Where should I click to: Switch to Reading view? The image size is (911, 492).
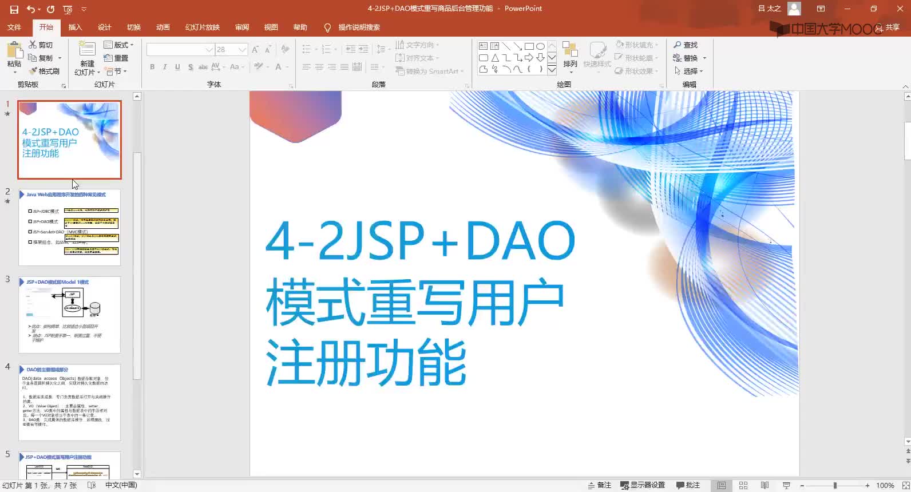[x=765, y=485]
